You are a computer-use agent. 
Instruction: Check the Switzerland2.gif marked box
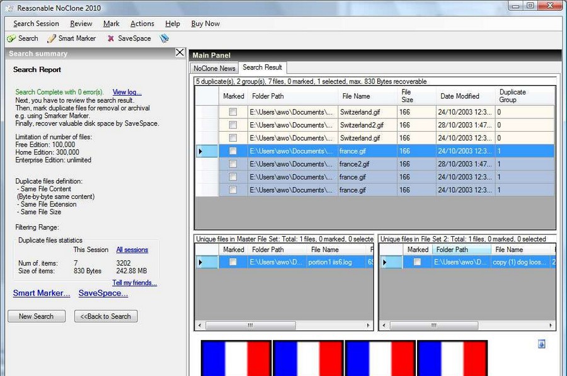click(233, 125)
